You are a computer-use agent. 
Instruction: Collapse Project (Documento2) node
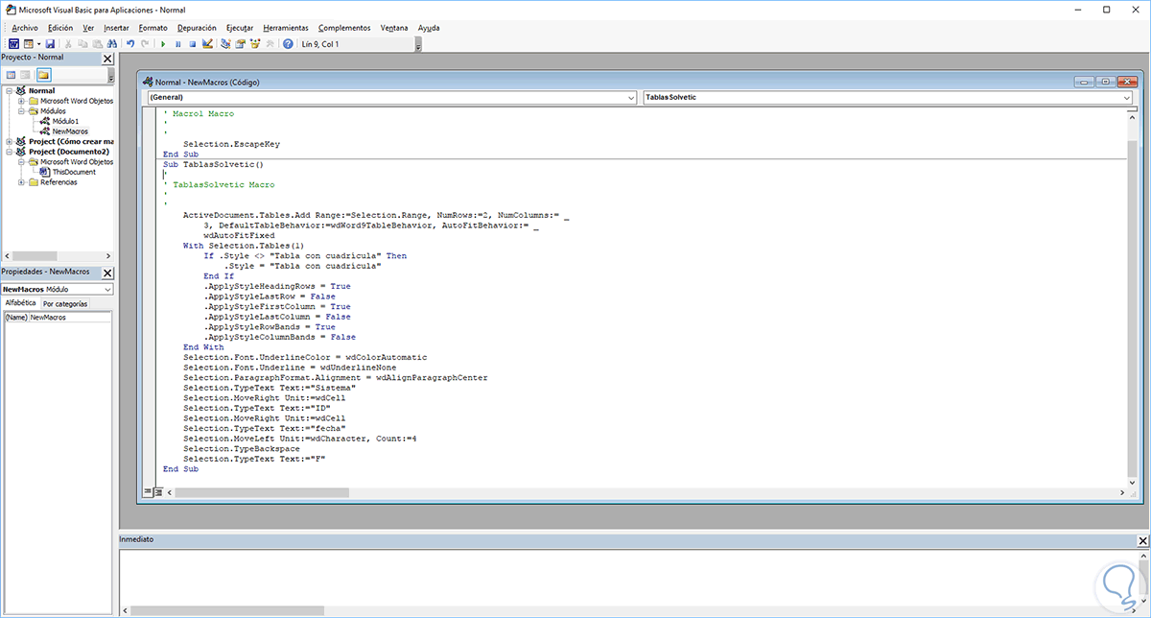point(9,152)
